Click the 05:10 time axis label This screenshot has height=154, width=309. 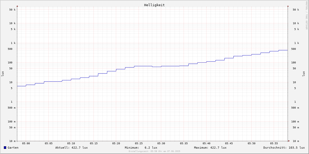point(71,143)
